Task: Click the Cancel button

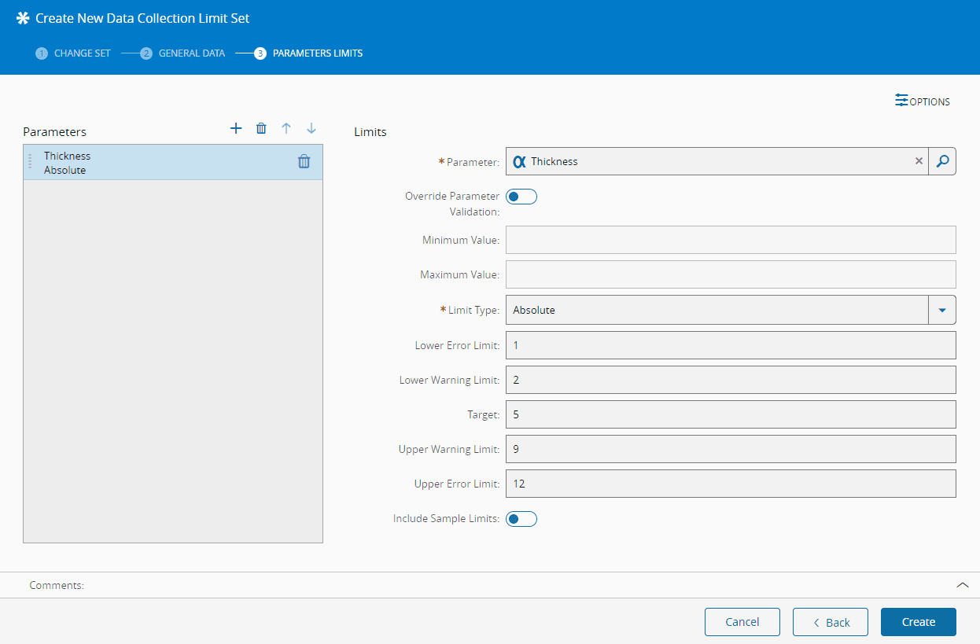Action: 742,622
